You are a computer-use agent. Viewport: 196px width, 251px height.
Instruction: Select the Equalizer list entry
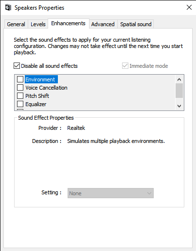(36, 104)
